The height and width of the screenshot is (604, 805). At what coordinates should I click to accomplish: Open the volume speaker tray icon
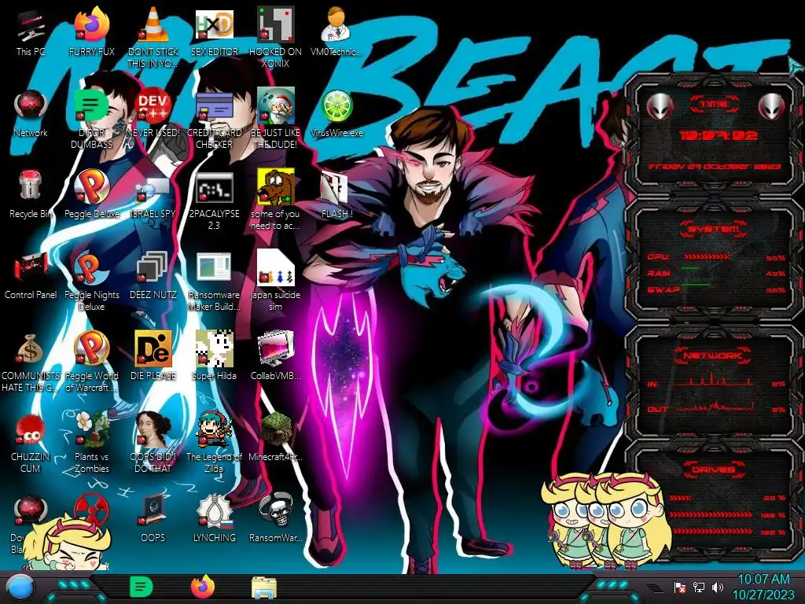[x=718, y=587]
